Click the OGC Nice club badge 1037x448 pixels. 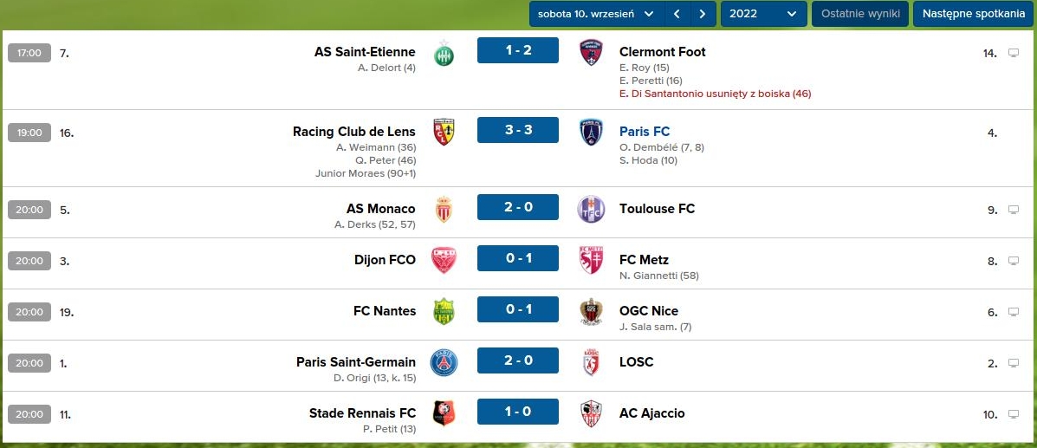592,311
